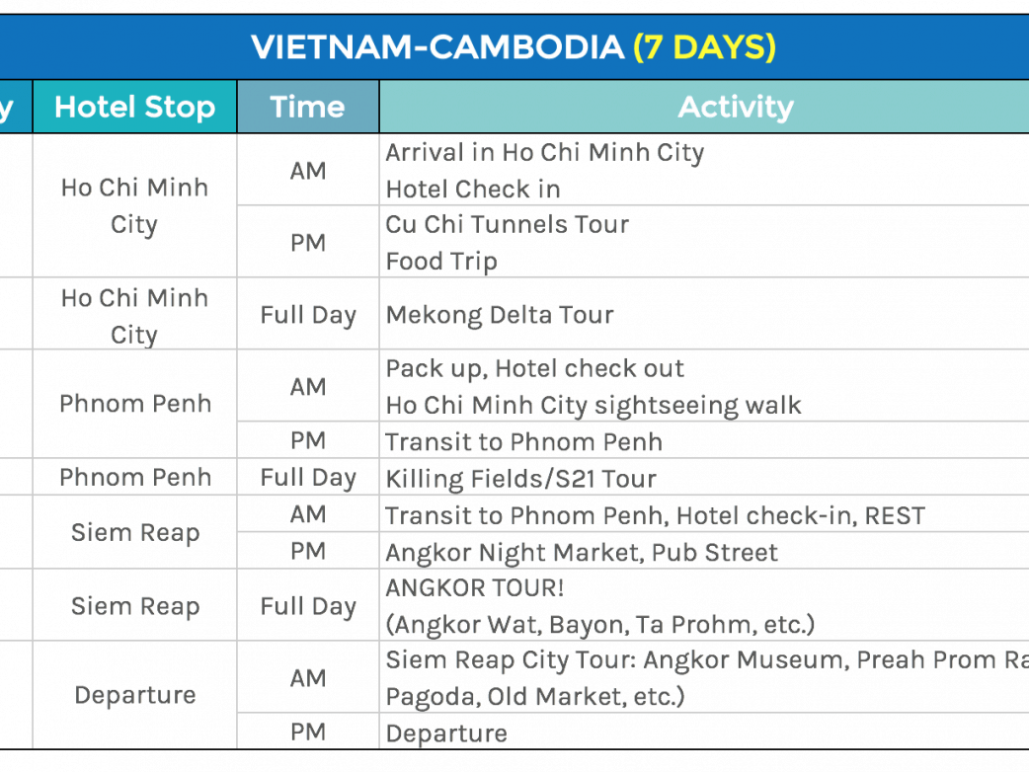Select the Departure cell in Hotel Stop column
The height and width of the screenshot is (772, 1029).
click(134, 695)
